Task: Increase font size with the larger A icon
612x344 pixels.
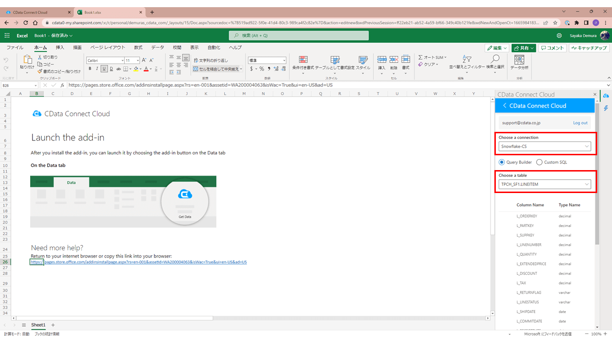Action: (x=145, y=60)
